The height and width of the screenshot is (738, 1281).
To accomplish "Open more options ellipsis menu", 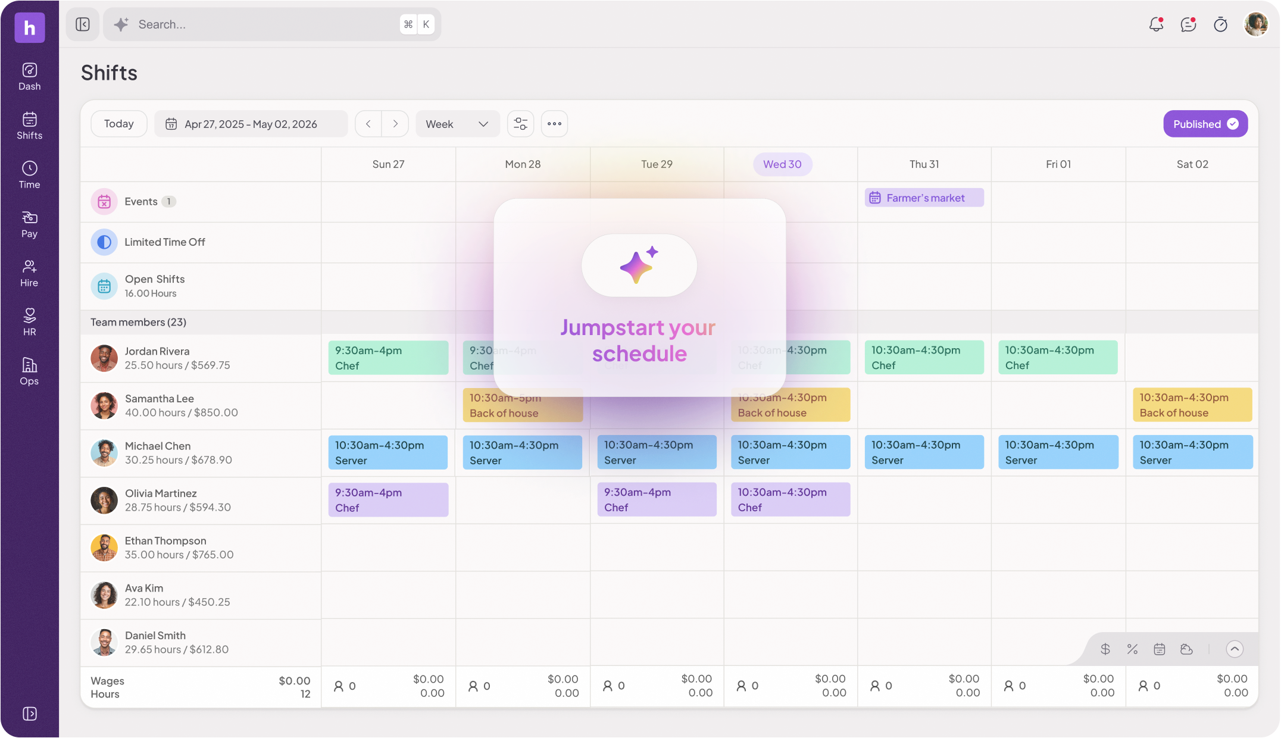I will (x=554, y=124).
